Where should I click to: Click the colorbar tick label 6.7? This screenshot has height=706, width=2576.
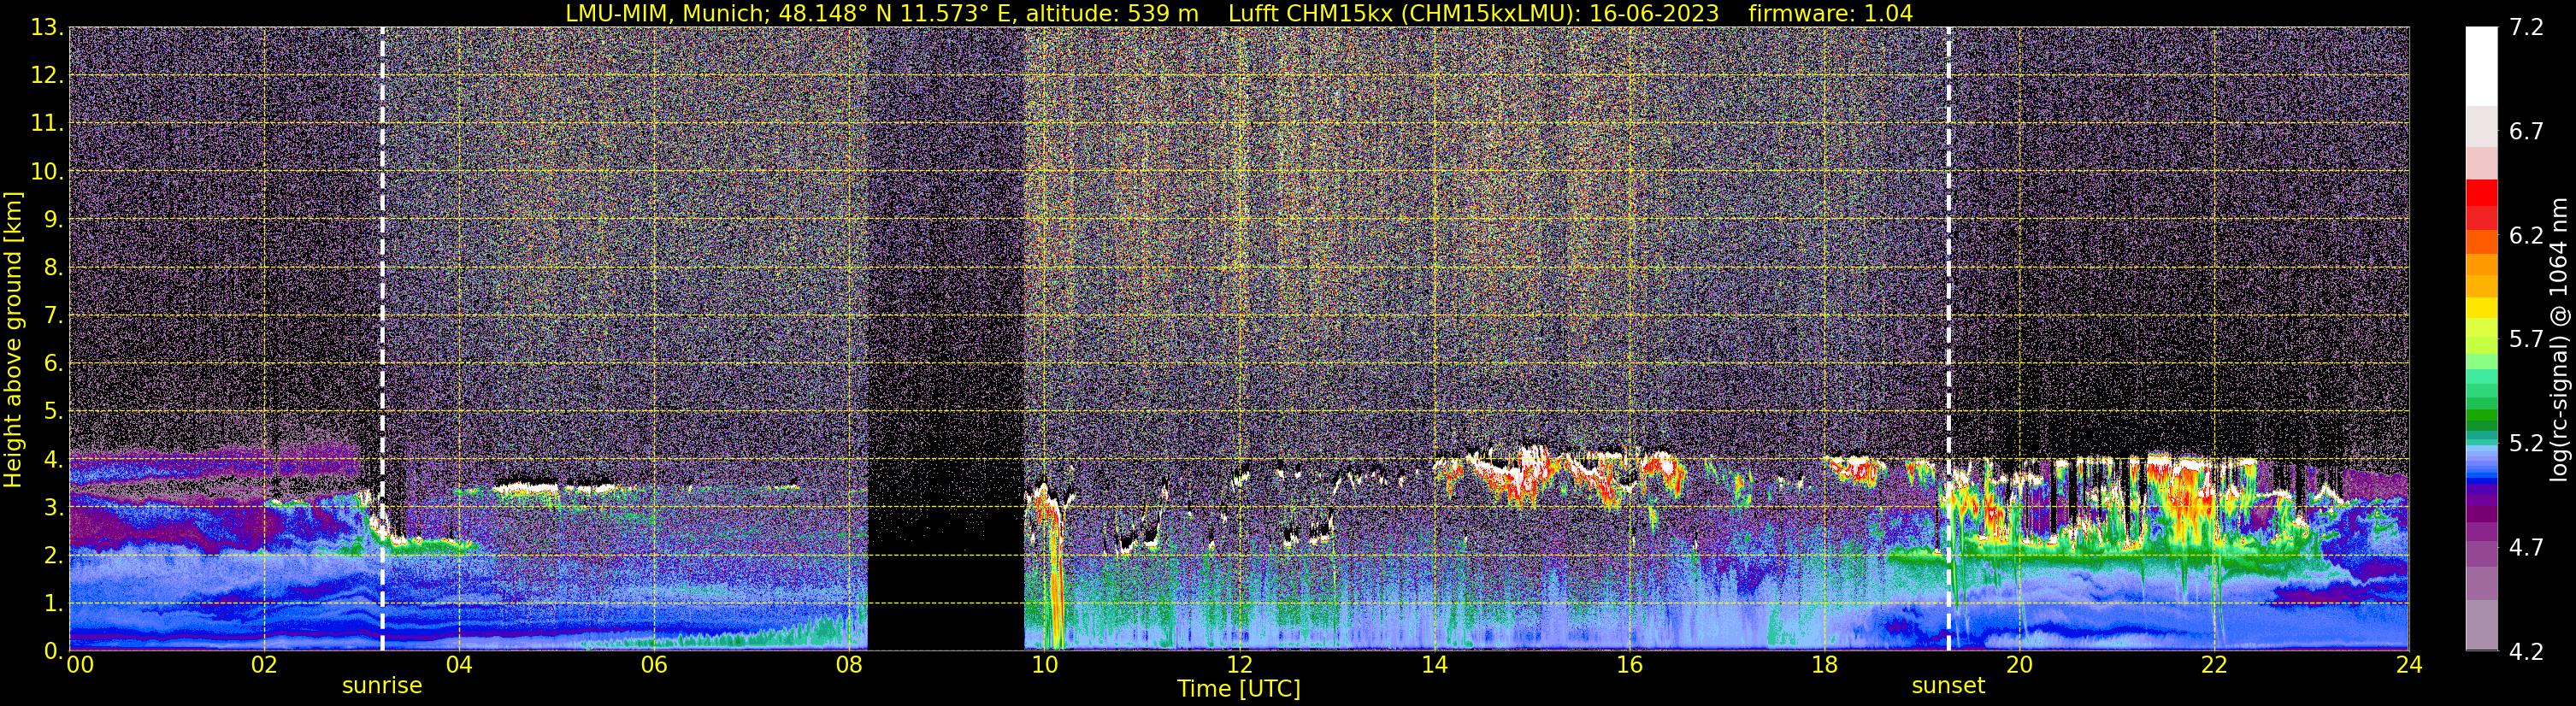(x=2526, y=132)
